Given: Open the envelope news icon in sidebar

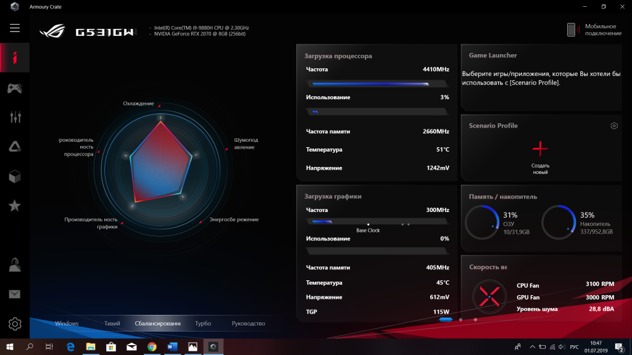Looking at the screenshot, I should (x=15, y=294).
